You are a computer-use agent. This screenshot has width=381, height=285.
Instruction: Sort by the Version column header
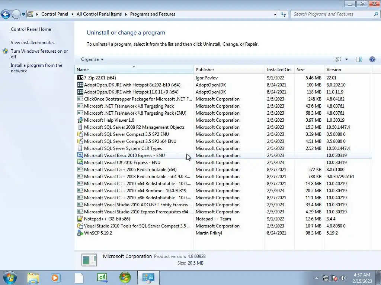click(x=348, y=69)
